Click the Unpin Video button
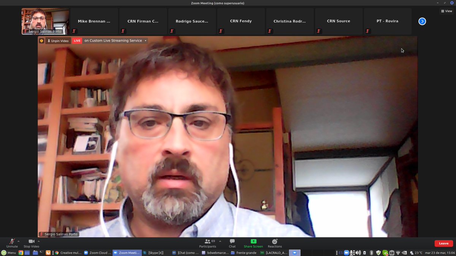Viewport: 456px width, 256px height. coord(58,41)
